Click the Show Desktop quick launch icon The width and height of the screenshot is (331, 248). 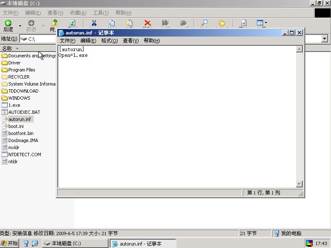pyautogui.click(x=26, y=243)
